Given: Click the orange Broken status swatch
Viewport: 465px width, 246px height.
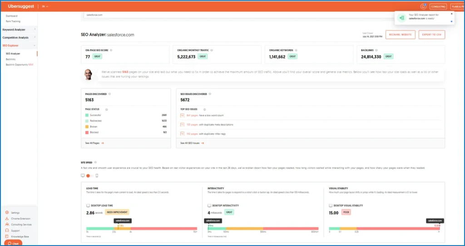Looking at the screenshot, I should tap(87, 127).
